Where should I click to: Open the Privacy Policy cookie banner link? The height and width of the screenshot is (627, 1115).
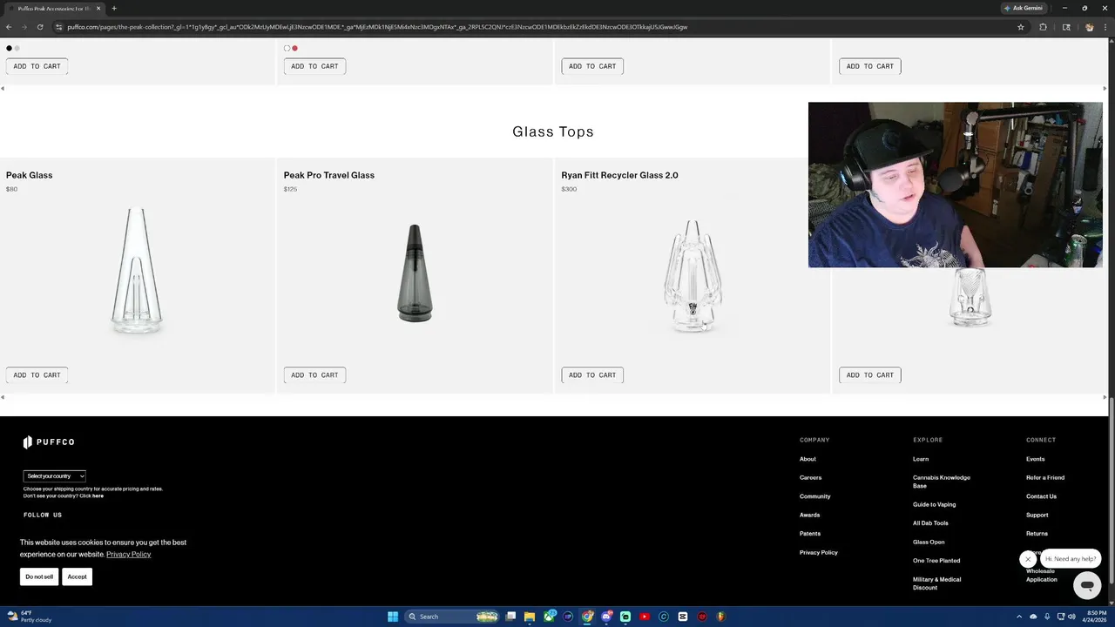click(x=129, y=555)
